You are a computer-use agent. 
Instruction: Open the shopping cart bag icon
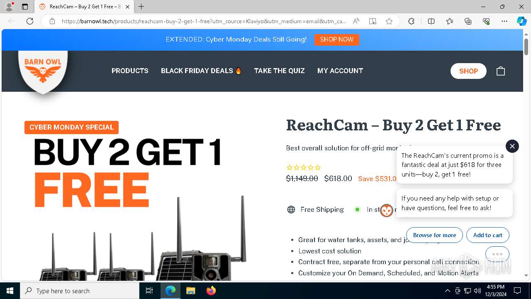501,71
